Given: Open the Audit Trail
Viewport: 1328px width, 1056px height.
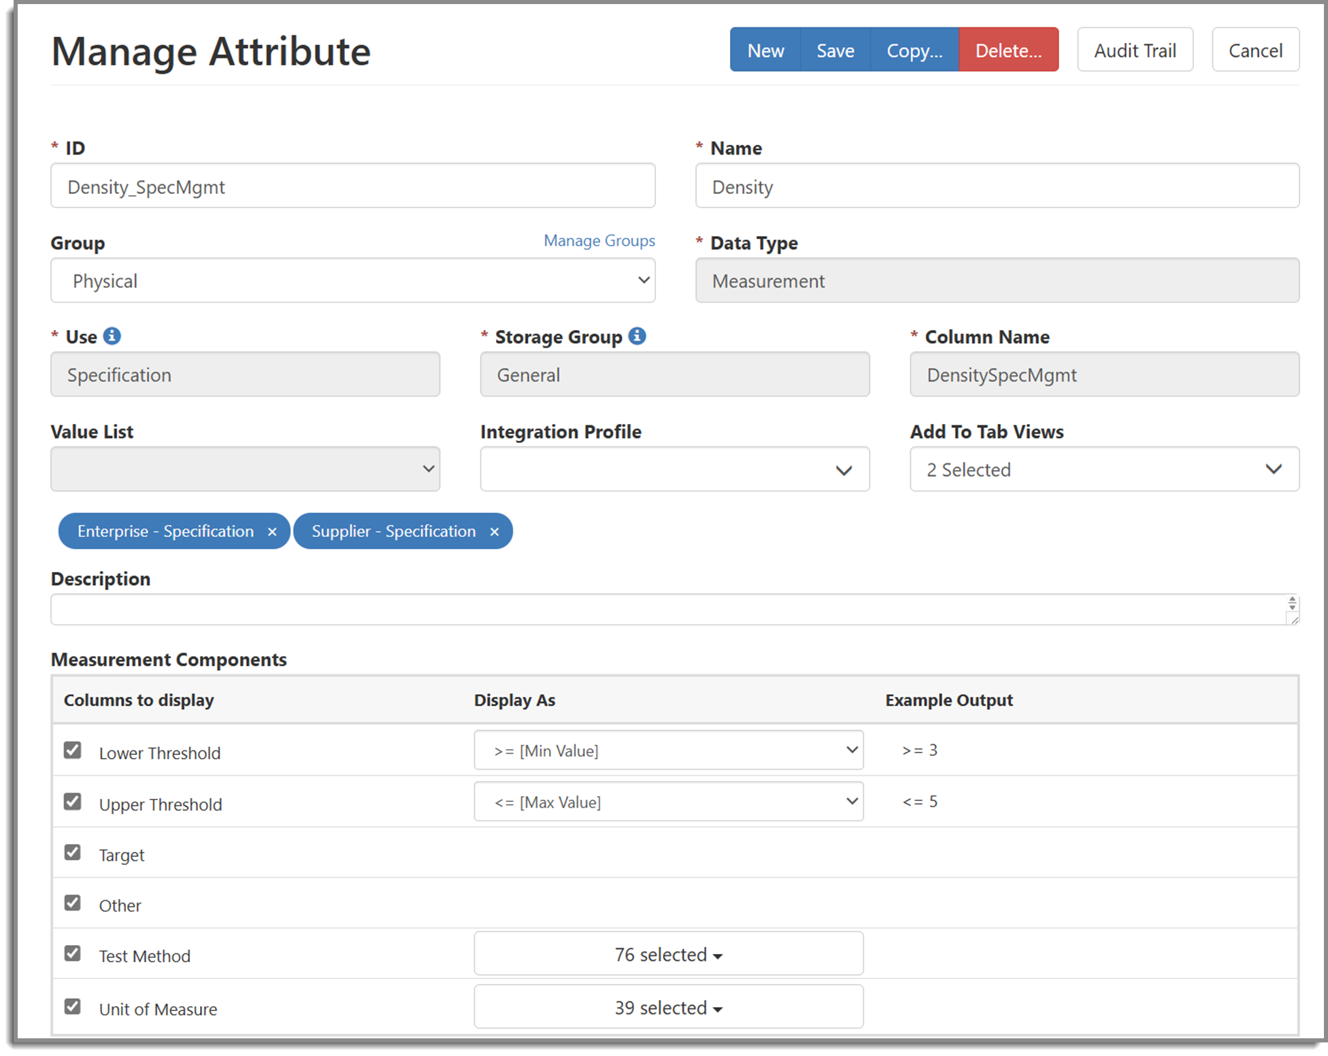Looking at the screenshot, I should (1135, 50).
